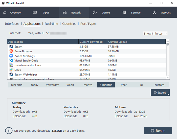
Task: Click the Zoom Meetings camera icon
Action: (11, 56)
